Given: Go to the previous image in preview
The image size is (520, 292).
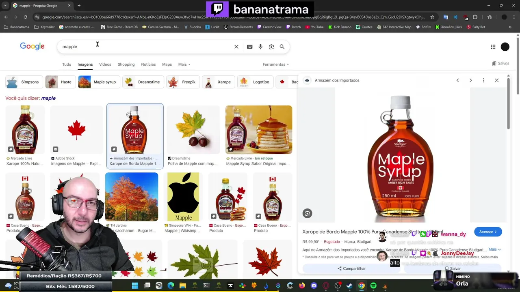Looking at the screenshot, I should coord(457,80).
